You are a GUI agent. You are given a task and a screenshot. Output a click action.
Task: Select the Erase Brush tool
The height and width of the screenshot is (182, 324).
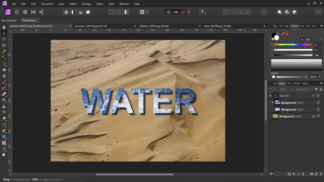[4, 94]
